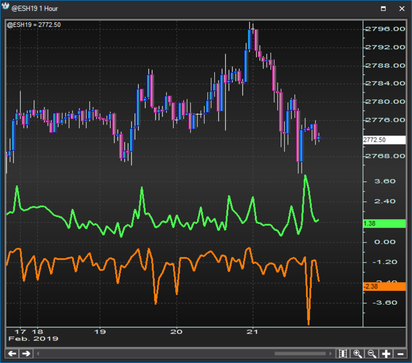Click the 0.00 indicator axis label
Screen dimensions: 412x363
385,242
